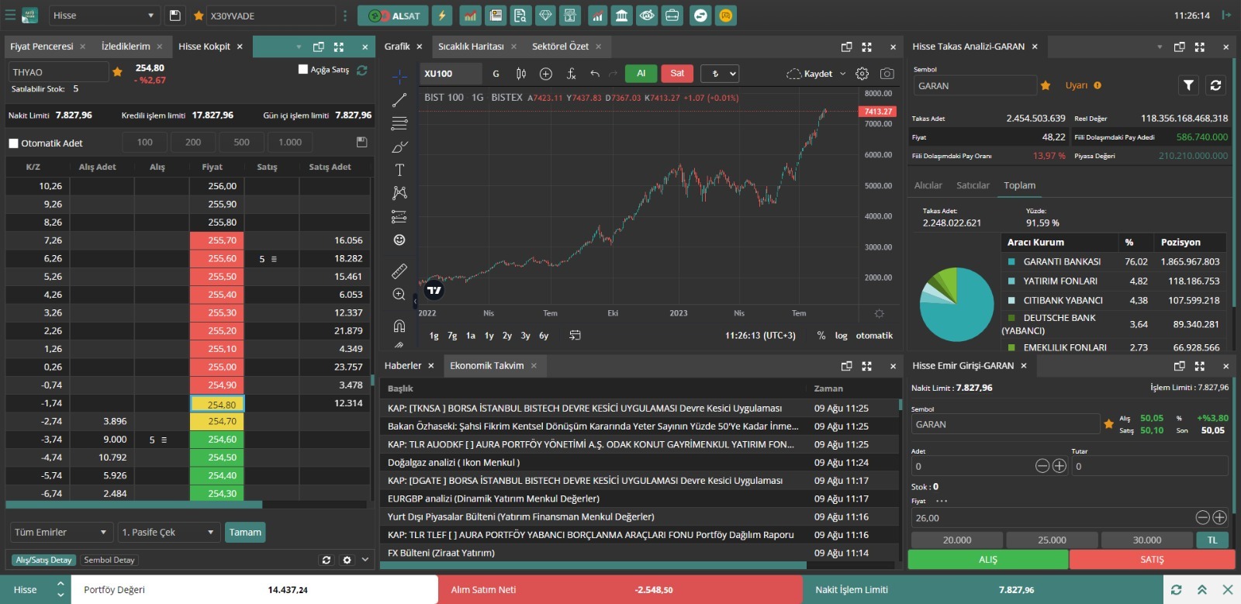Click the GARAN Sembol field in Emir Girişi
The height and width of the screenshot is (604, 1241).
(1006, 424)
